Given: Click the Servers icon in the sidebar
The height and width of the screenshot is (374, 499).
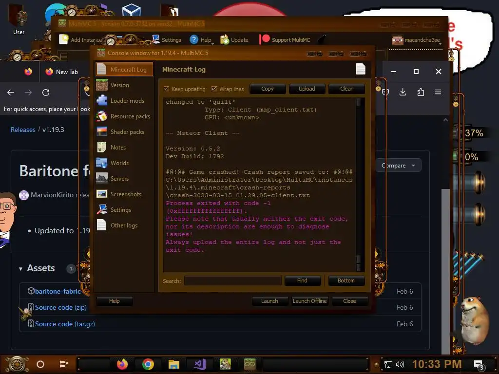Looking at the screenshot, I should [x=102, y=178].
